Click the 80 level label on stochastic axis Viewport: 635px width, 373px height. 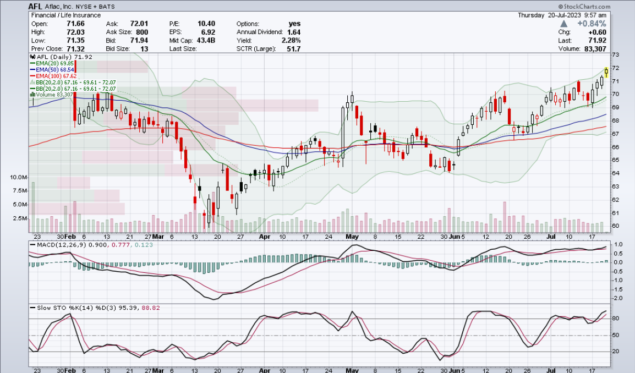tap(615, 319)
